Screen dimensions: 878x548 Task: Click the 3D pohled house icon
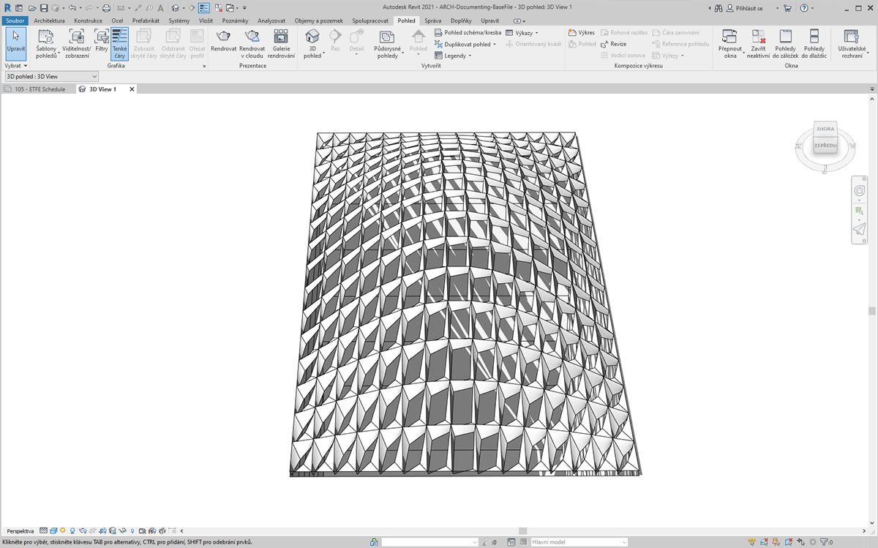312,37
